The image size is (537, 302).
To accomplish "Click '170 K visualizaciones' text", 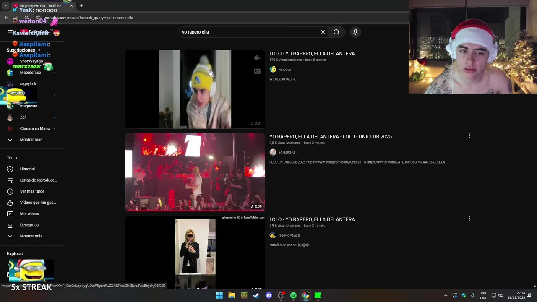I will click(x=286, y=60).
